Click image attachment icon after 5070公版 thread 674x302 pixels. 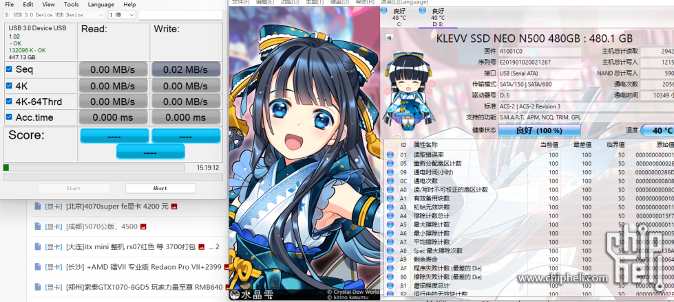[x=143, y=226]
